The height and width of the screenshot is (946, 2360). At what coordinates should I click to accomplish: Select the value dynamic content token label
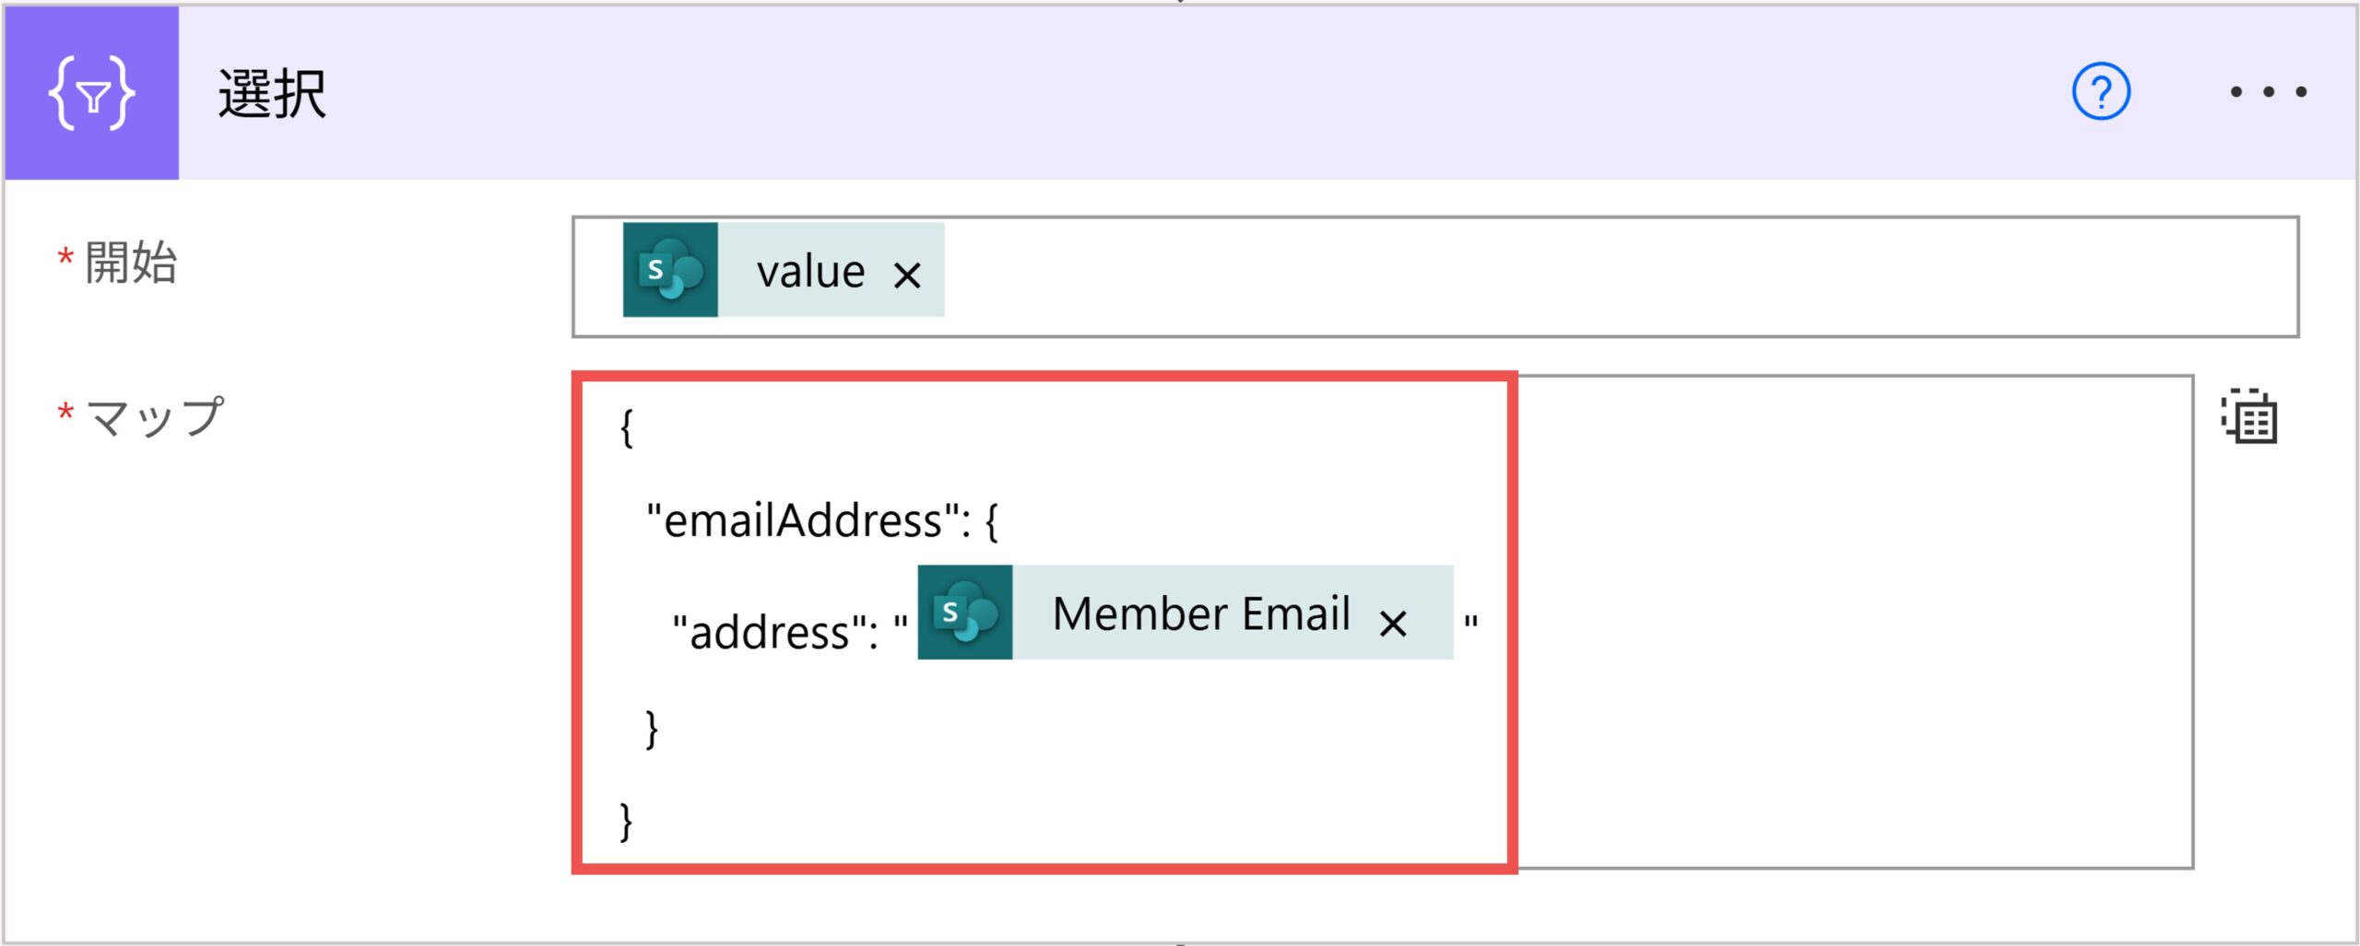(x=810, y=272)
